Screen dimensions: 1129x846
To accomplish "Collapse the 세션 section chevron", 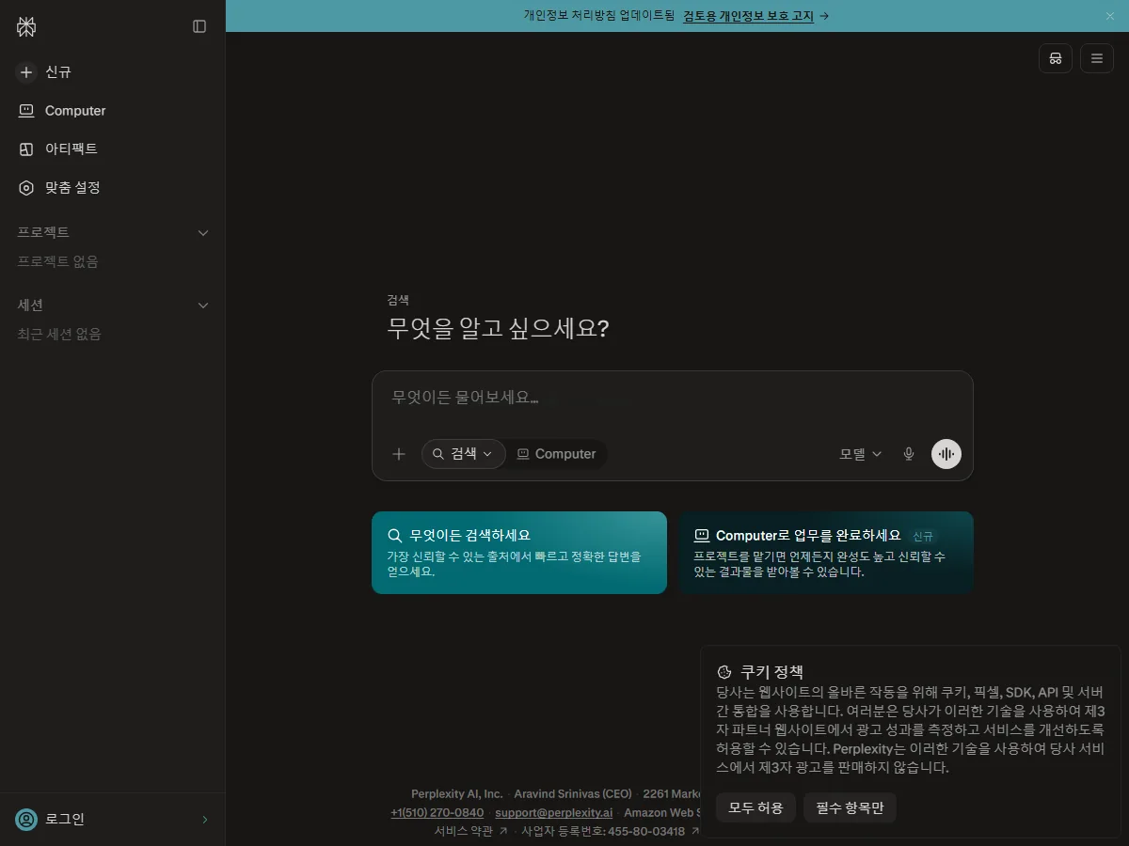I will 203,305.
